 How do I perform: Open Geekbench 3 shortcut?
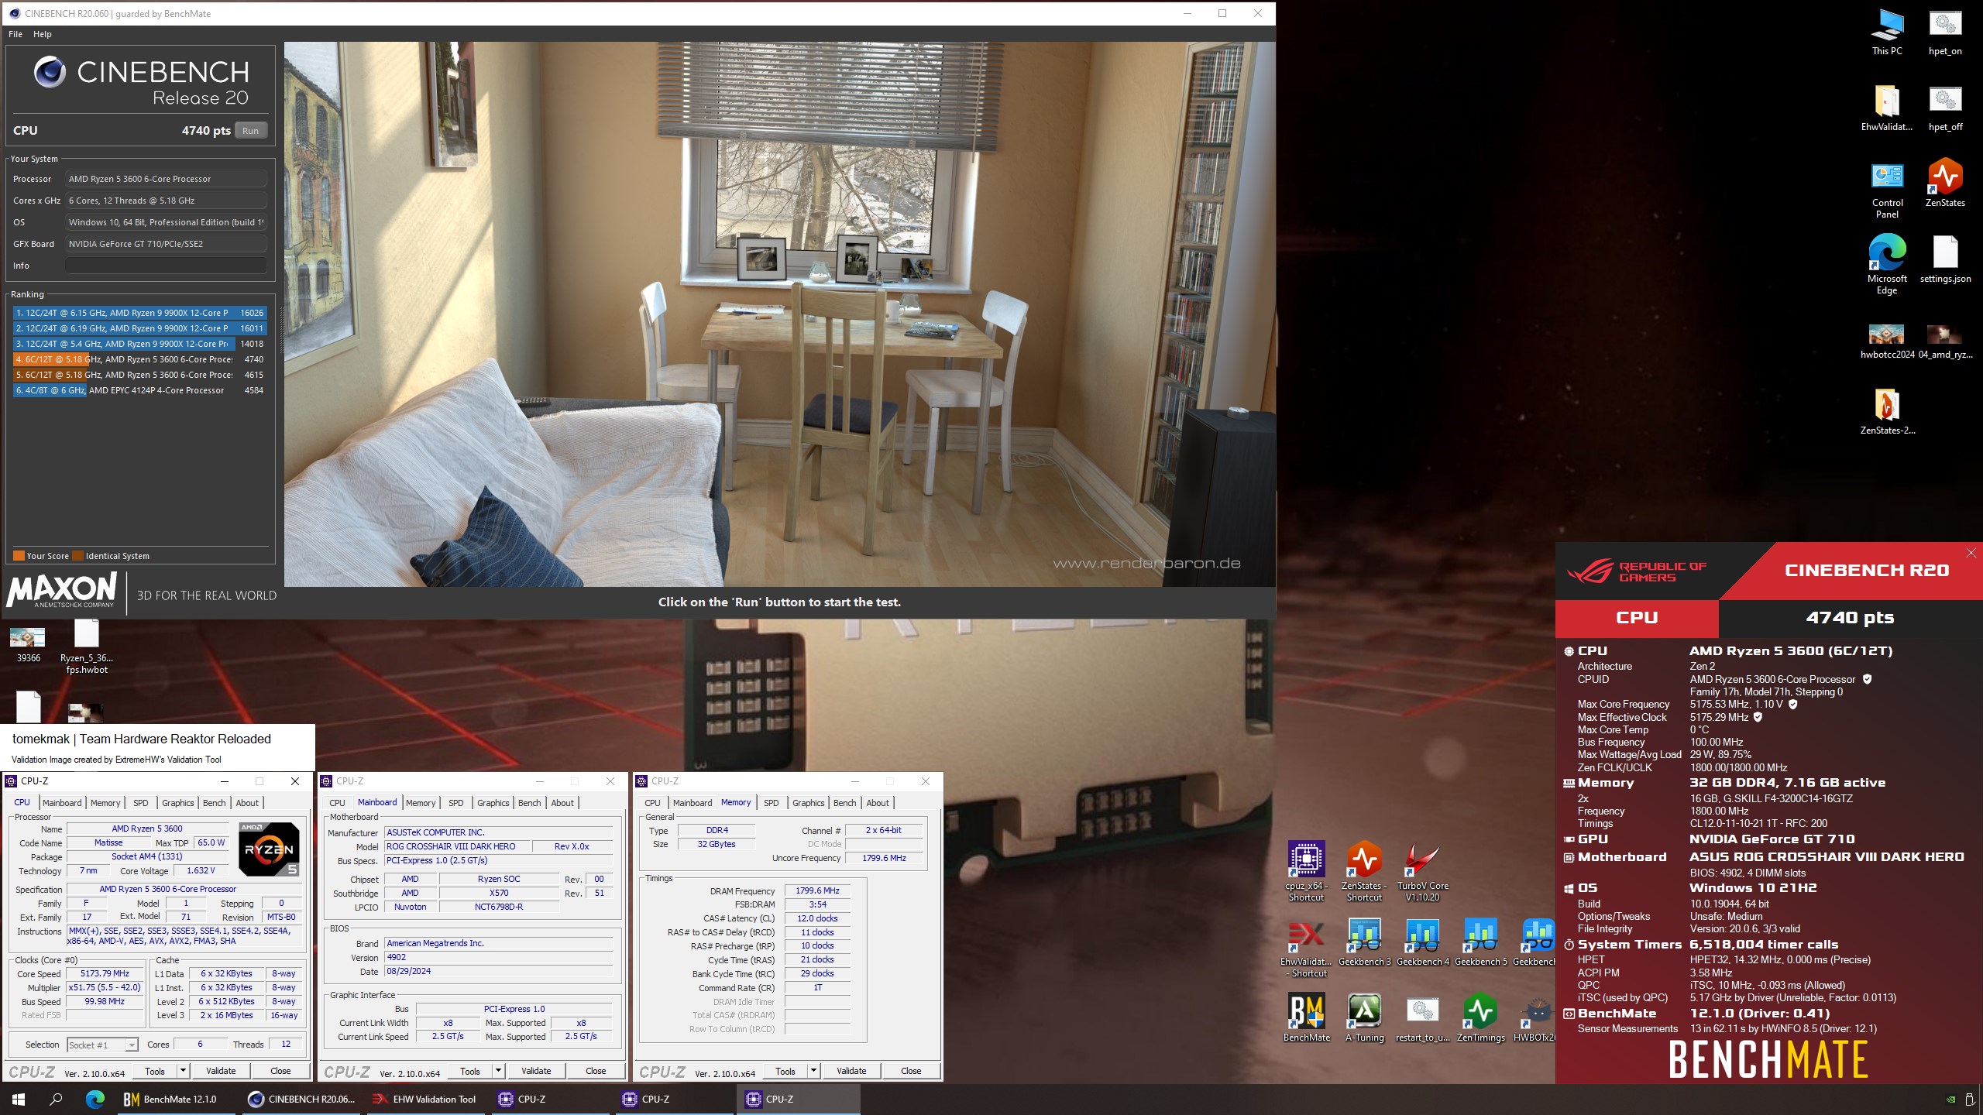(1364, 942)
